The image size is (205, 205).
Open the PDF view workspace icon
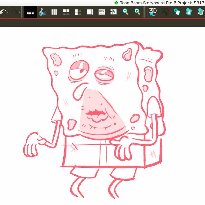tap(102, 12)
